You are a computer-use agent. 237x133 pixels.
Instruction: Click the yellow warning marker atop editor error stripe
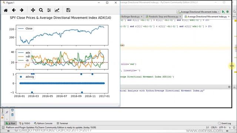click(236, 21)
